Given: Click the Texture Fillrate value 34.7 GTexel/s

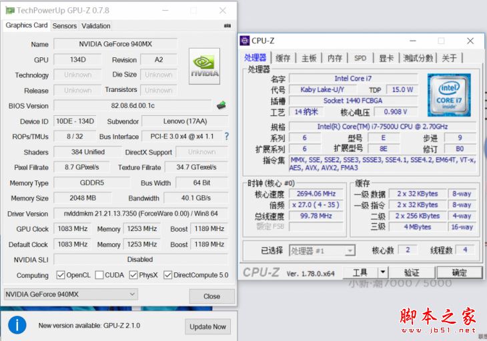Looking at the screenshot, I should [196, 167].
